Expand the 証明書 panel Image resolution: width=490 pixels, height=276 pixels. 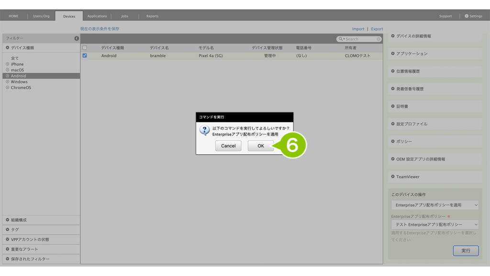coord(435,106)
